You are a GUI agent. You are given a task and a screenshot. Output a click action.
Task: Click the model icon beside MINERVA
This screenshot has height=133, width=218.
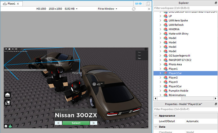pyautogui.click(x=166, y=29)
